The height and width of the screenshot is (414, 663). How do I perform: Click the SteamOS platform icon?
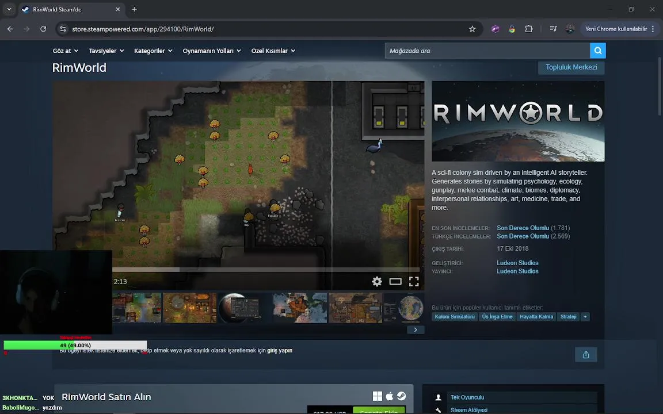click(401, 396)
